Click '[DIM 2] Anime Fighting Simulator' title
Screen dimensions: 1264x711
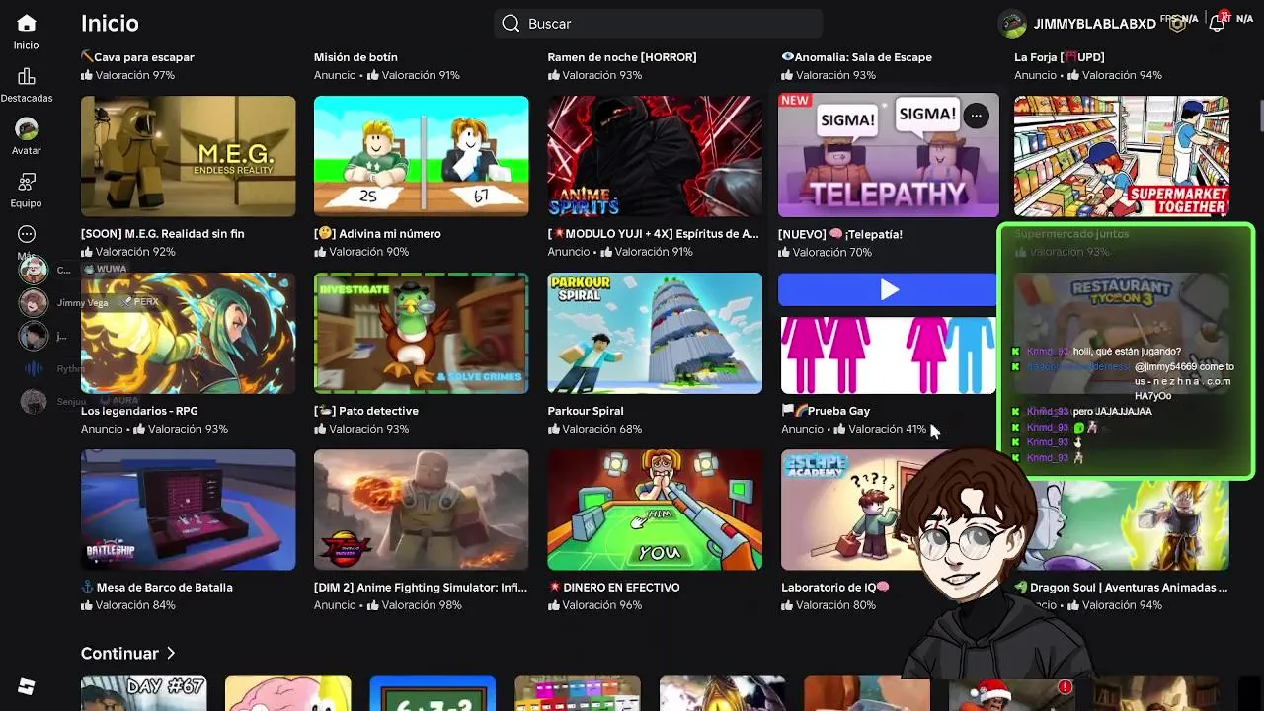tap(421, 588)
